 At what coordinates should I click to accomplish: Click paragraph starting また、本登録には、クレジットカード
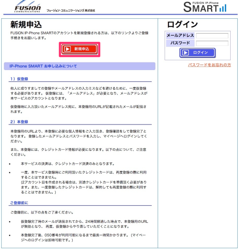pos(79,152)
